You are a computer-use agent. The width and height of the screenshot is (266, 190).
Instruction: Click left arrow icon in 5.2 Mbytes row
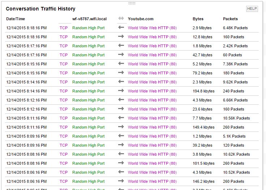pos(121,63)
